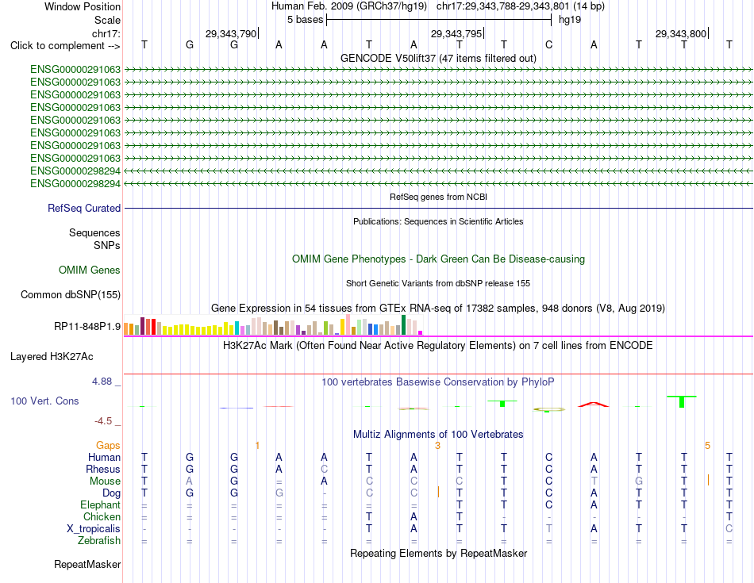
Task: Click the 29,343,800 ruler coordinate
Action: pyautogui.click(x=681, y=33)
